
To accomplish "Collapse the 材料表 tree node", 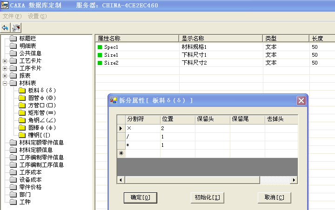I will 5,83.
